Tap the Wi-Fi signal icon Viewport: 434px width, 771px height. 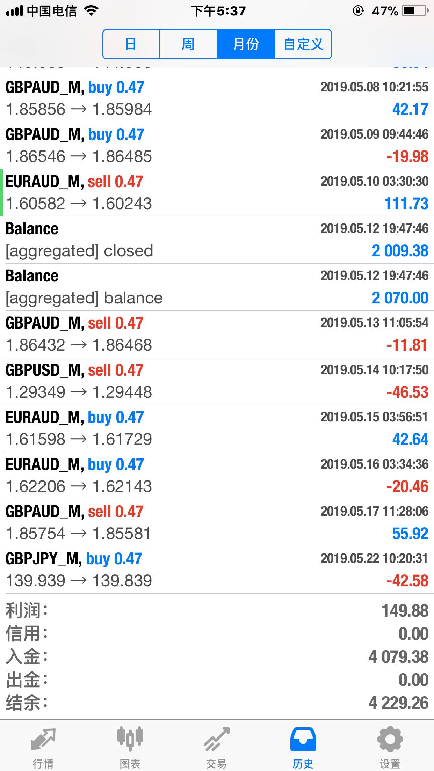(x=92, y=11)
